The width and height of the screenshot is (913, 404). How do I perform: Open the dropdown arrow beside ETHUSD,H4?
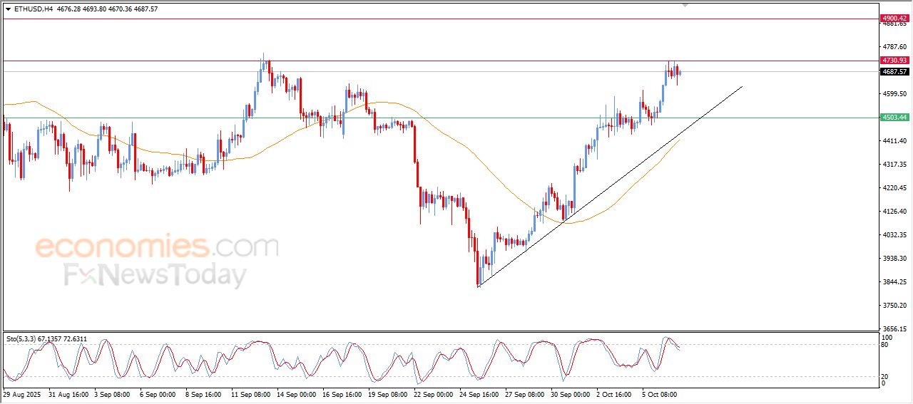[8, 9]
